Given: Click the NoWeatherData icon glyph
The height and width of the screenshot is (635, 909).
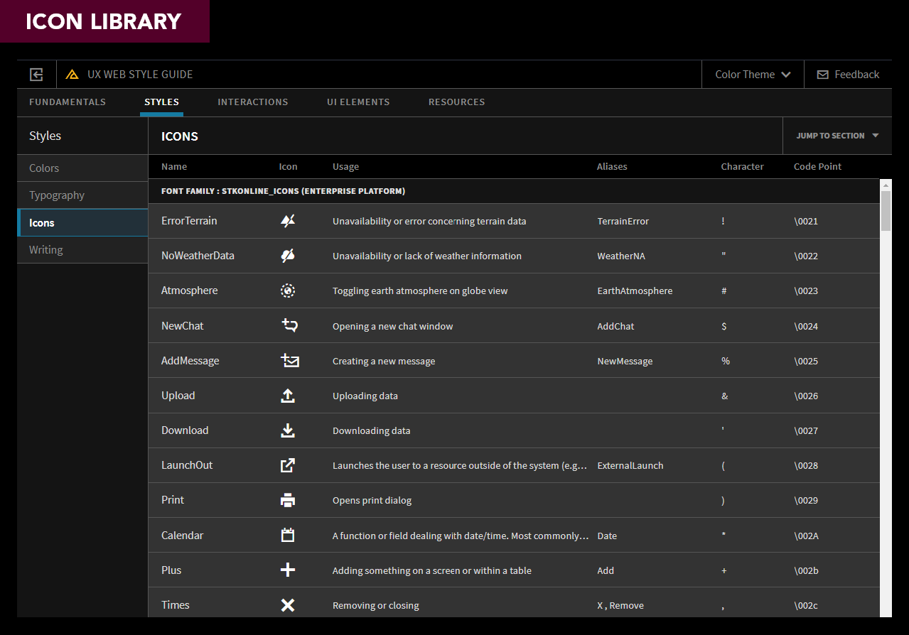Looking at the screenshot, I should 288,256.
